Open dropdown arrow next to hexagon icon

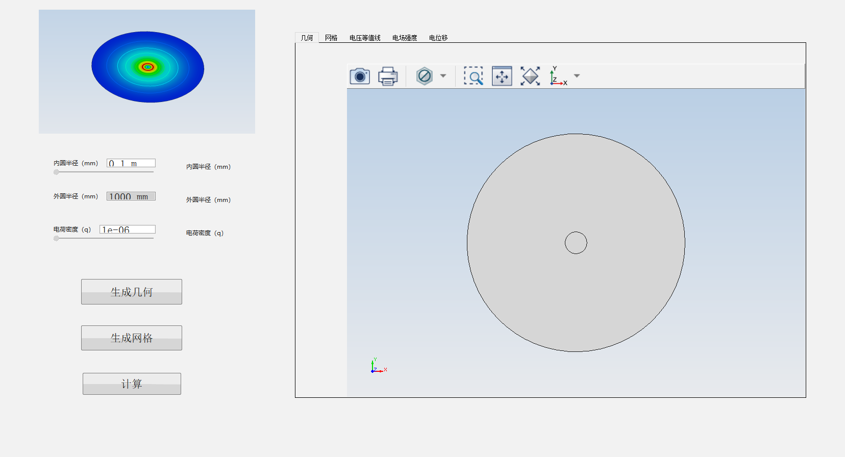pyautogui.click(x=443, y=76)
